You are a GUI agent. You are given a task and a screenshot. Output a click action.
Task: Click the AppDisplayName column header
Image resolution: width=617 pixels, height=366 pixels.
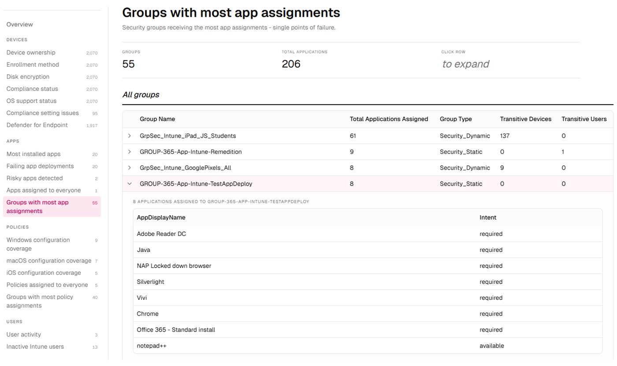[x=161, y=217]
